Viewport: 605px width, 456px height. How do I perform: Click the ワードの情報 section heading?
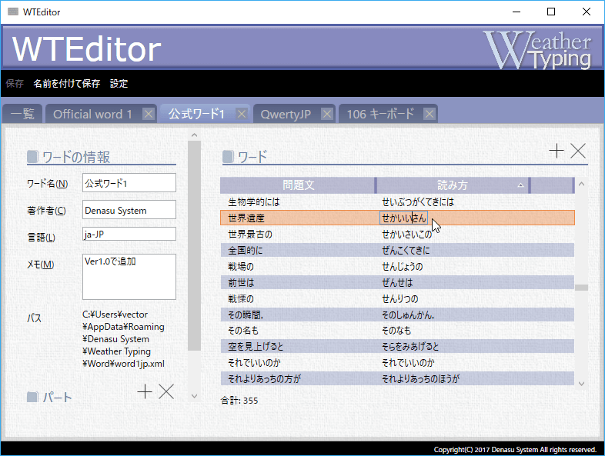[x=76, y=157]
